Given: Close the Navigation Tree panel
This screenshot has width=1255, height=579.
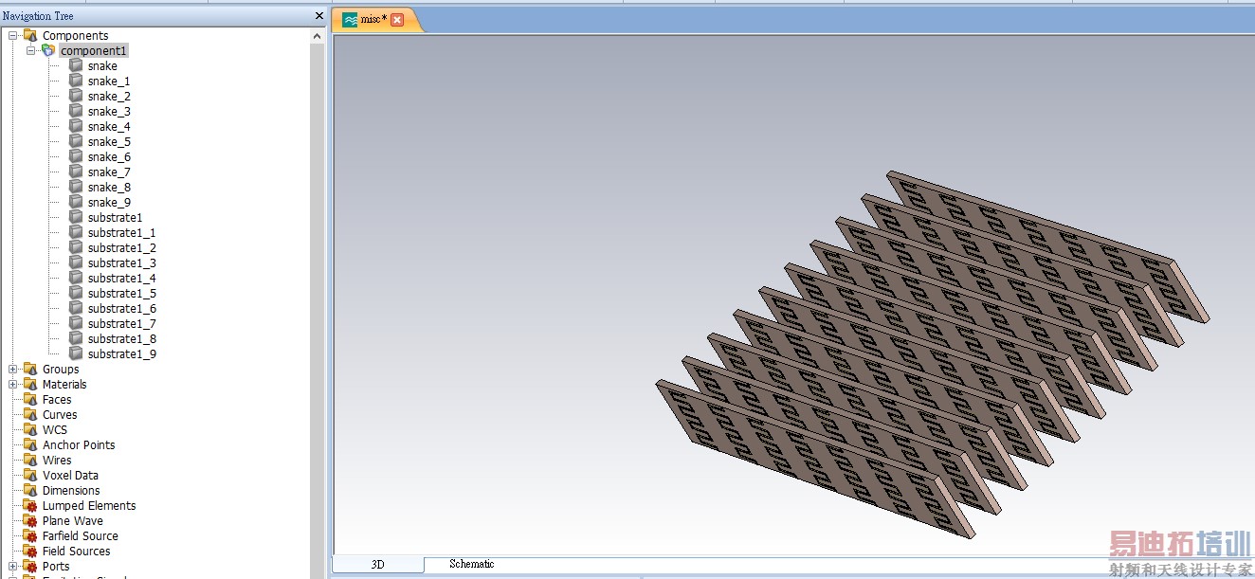Looking at the screenshot, I should tap(318, 16).
